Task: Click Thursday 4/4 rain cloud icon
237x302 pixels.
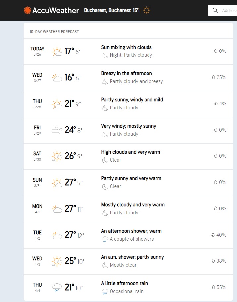Action: [57, 287]
